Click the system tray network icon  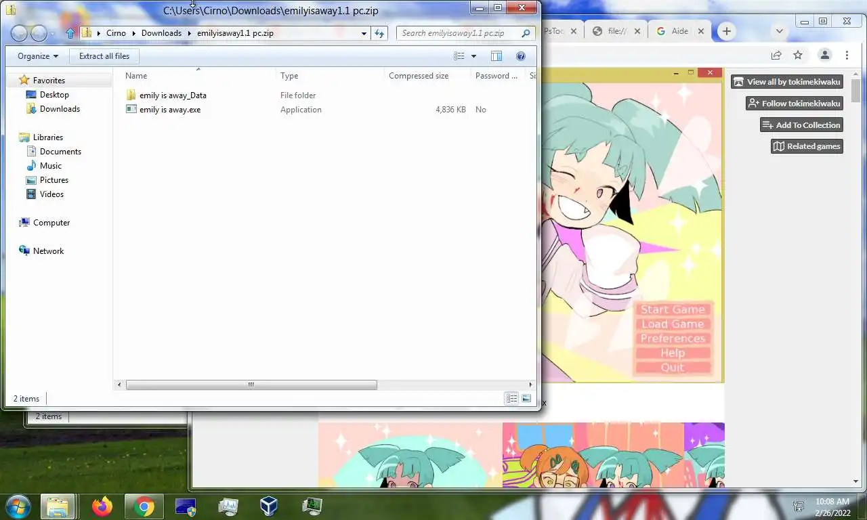pyautogui.click(x=799, y=506)
